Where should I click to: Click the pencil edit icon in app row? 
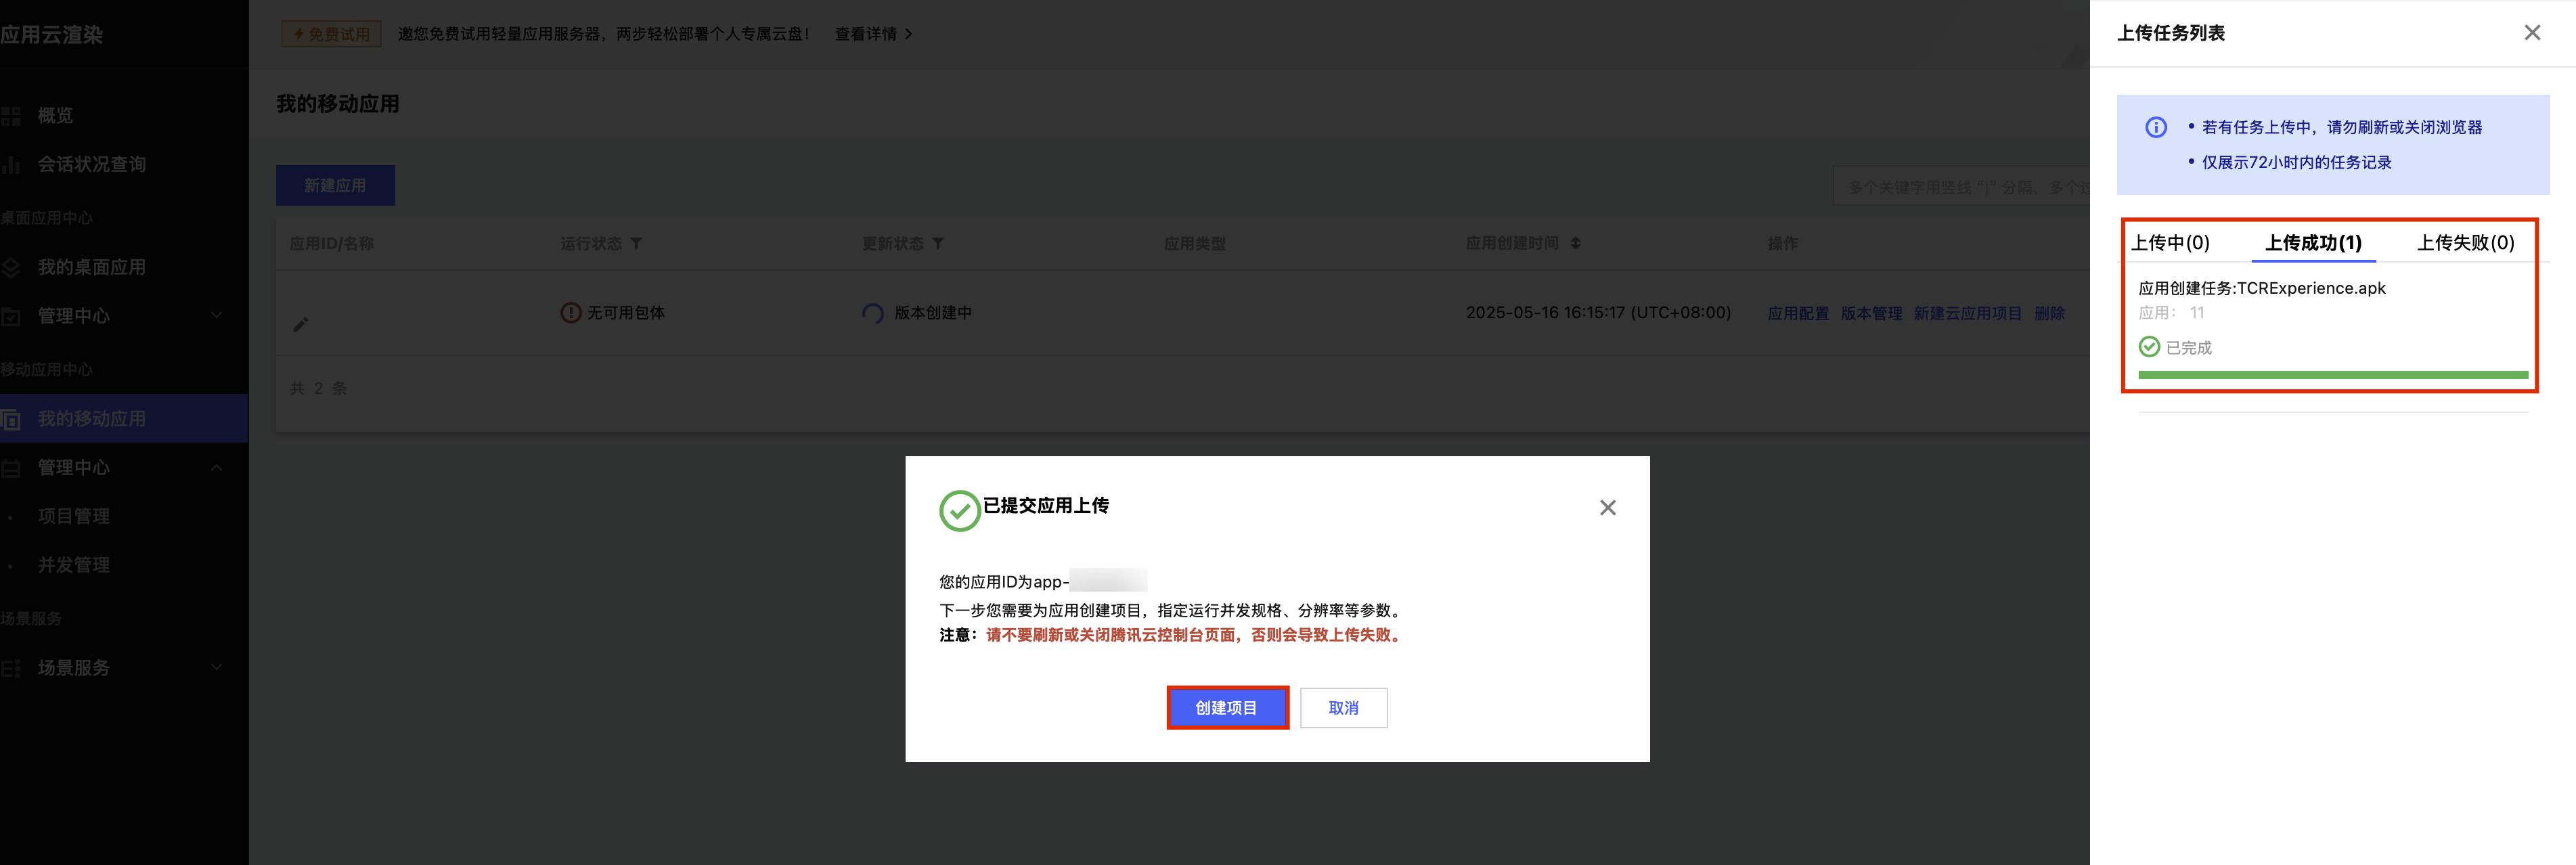(301, 324)
